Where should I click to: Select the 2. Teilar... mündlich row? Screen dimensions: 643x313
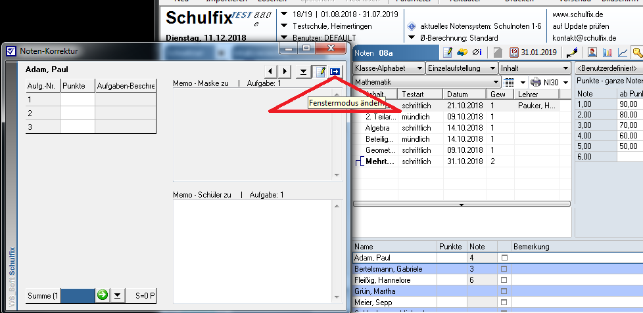click(x=462, y=117)
